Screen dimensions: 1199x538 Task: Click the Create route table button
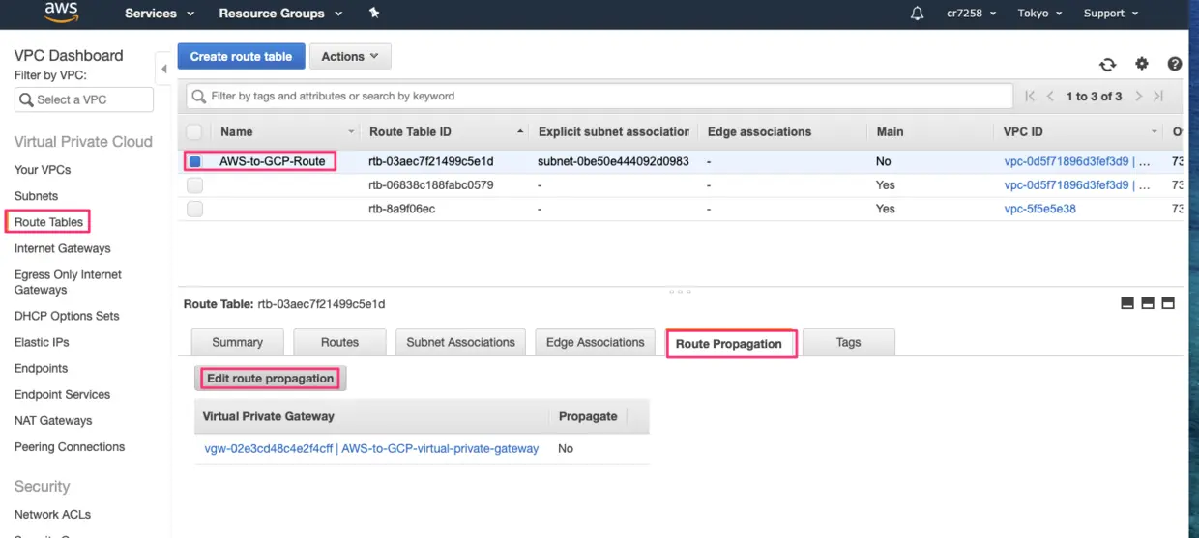(241, 57)
